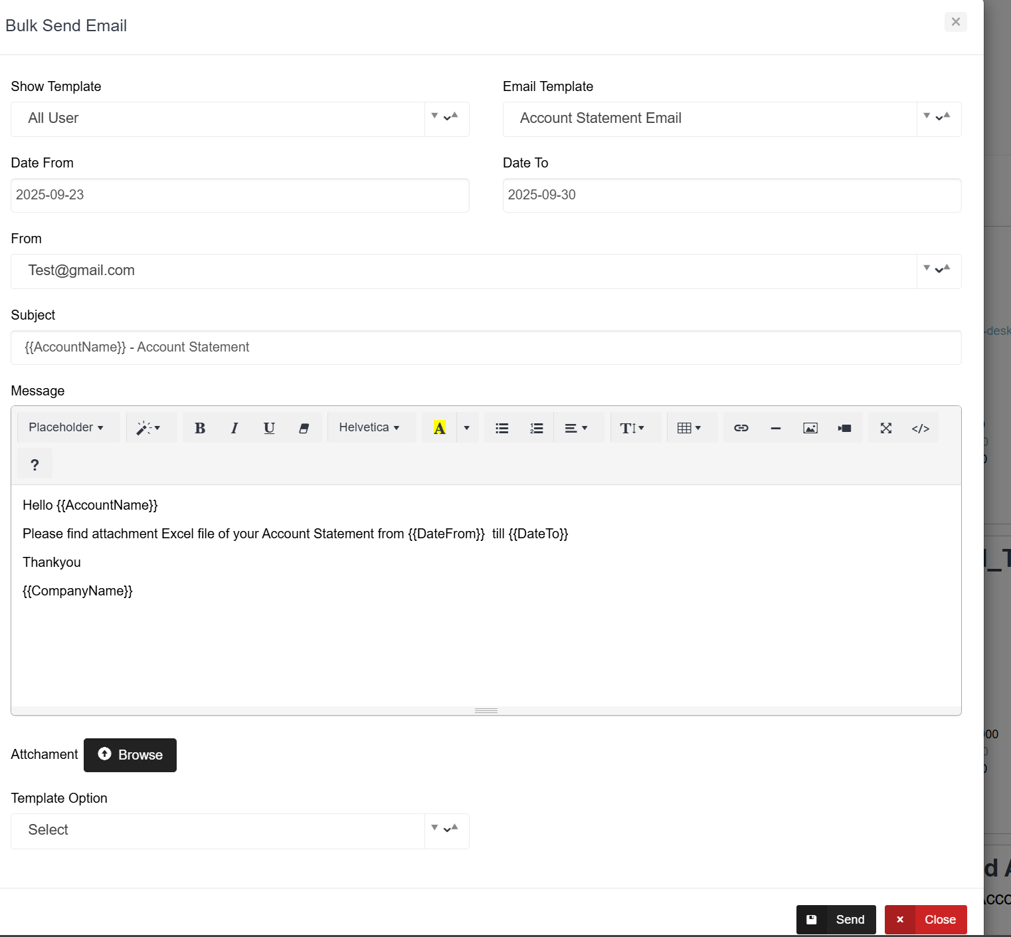Apply italic formatting to text
Image resolution: width=1011 pixels, height=937 pixels.
coord(234,428)
